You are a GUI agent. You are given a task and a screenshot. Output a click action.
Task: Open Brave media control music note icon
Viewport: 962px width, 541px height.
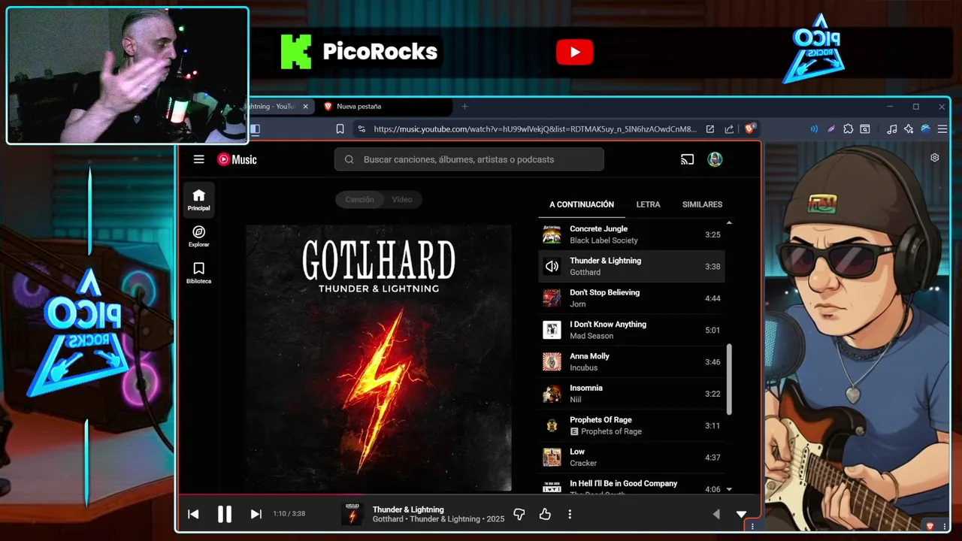(x=892, y=129)
